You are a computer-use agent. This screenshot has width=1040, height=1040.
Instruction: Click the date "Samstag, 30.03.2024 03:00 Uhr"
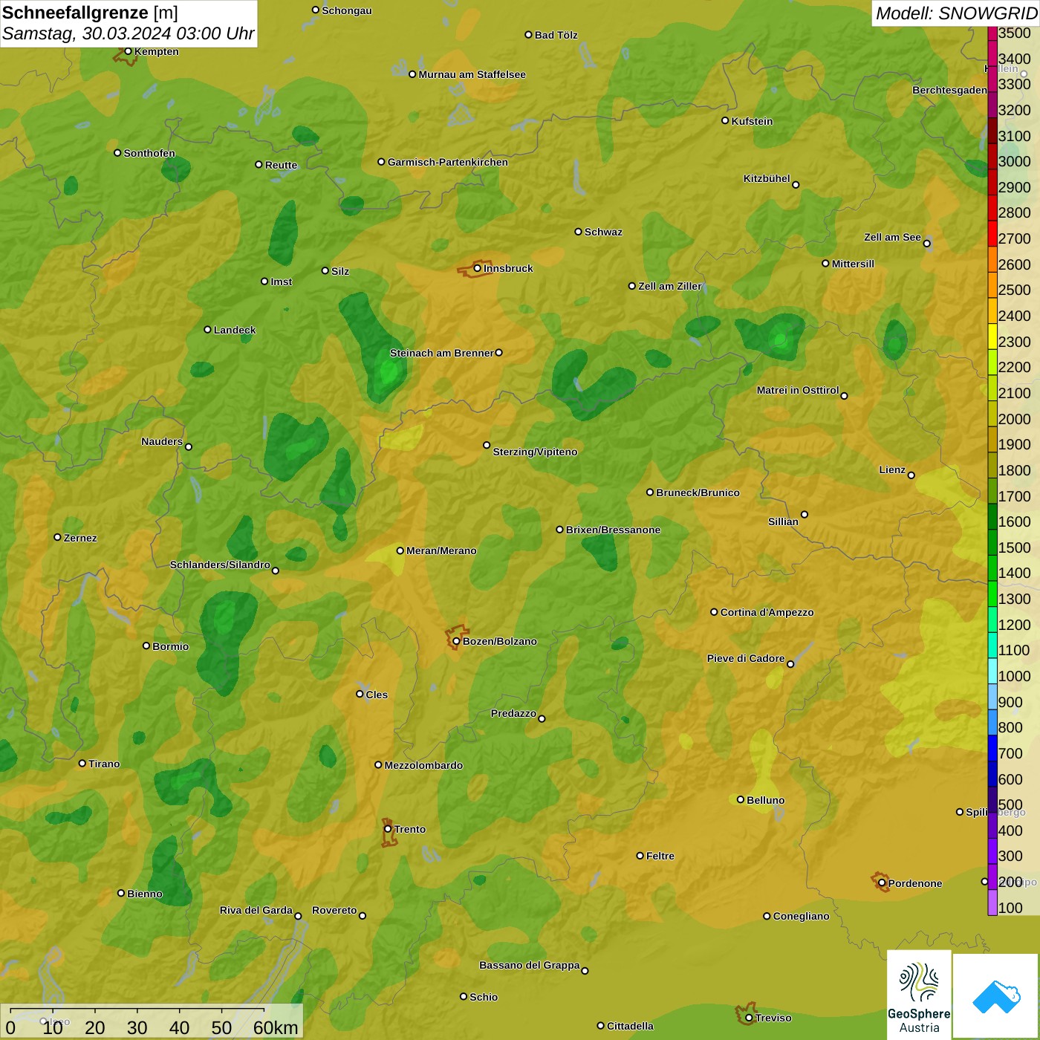pos(129,33)
